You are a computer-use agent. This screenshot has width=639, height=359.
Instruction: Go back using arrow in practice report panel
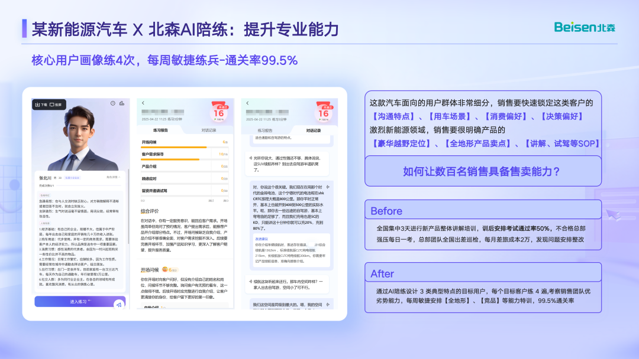pos(143,103)
